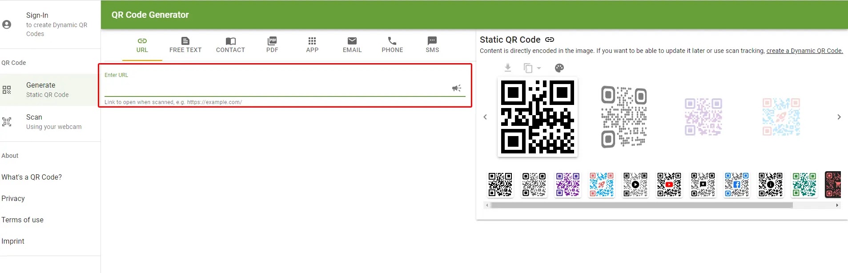Image resolution: width=848 pixels, height=273 pixels.
Task: Click the QR Code Generator header title
Action: 150,15
